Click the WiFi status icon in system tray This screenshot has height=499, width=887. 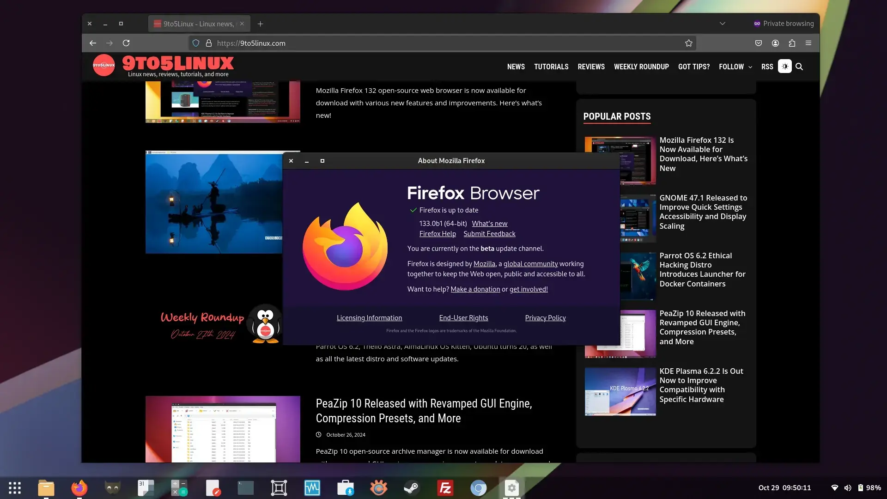pyautogui.click(x=835, y=487)
